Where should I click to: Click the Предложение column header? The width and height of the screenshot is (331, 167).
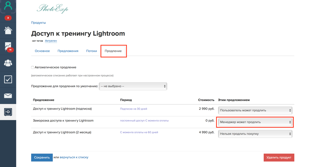point(44,100)
